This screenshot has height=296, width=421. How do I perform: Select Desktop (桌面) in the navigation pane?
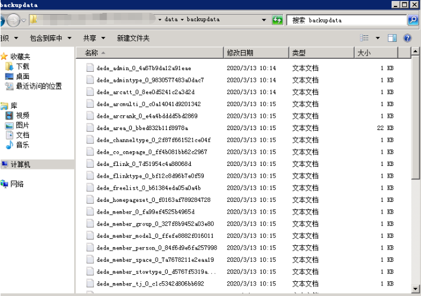[22, 77]
